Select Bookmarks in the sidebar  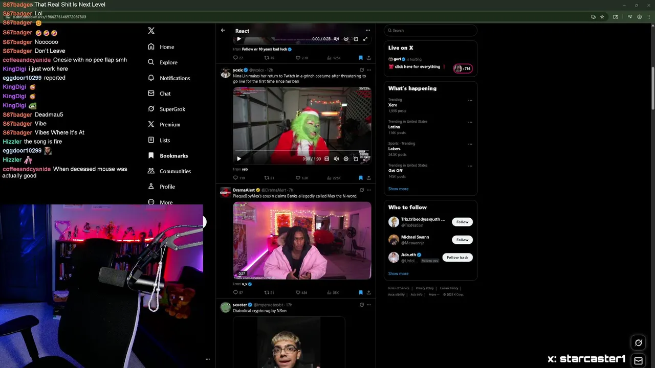click(168, 155)
